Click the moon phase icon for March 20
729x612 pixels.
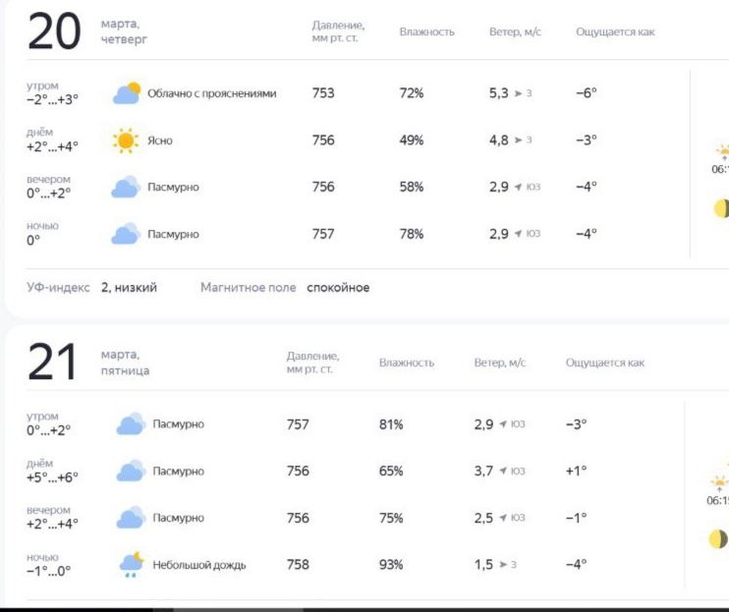coord(721,208)
